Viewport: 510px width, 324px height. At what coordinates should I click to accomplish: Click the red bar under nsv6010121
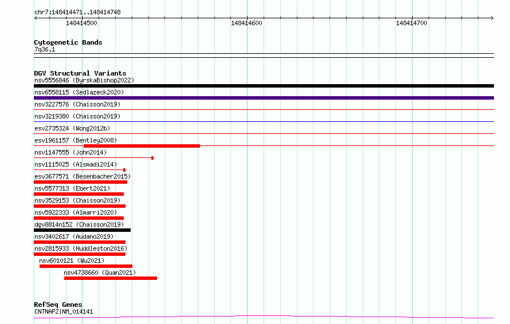(86, 266)
